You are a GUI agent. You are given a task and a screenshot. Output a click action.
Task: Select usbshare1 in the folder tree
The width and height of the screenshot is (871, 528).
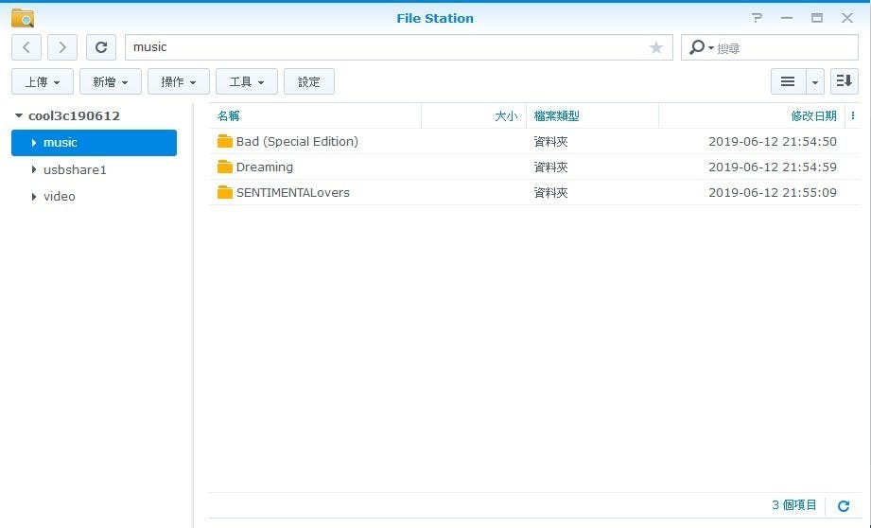click(75, 169)
